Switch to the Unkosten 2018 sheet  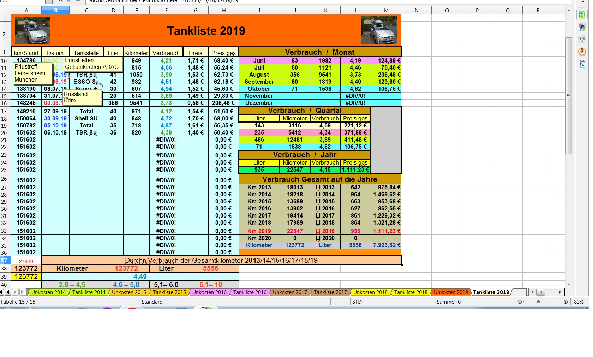(370, 292)
